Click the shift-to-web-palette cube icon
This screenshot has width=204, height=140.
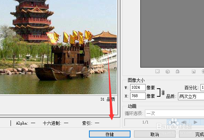[x=167, y=71]
